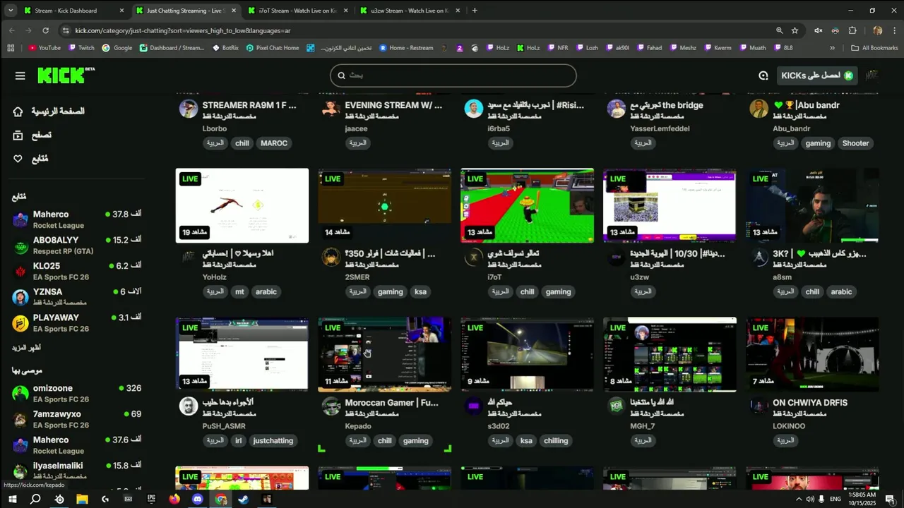904x508 pixels.
Task: Click the magnifier icon in Kick search
Action: point(341,75)
